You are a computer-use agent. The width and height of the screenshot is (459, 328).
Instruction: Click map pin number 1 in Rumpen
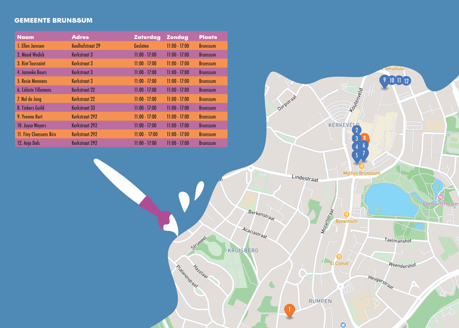(289, 310)
